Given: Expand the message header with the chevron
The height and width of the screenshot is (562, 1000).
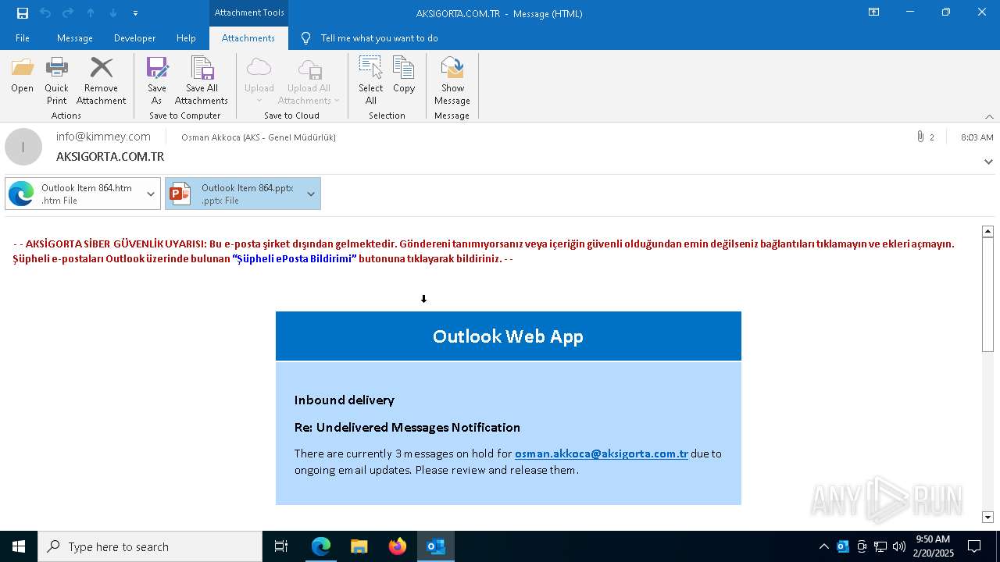Looking at the screenshot, I should (x=988, y=162).
